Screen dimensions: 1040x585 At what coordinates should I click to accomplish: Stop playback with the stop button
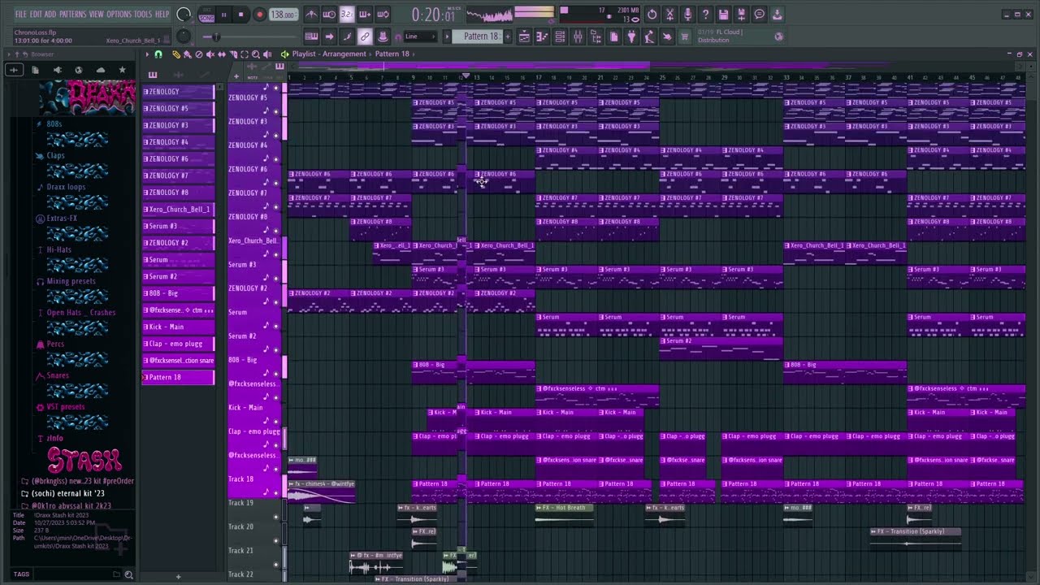(x=240, y=15)
